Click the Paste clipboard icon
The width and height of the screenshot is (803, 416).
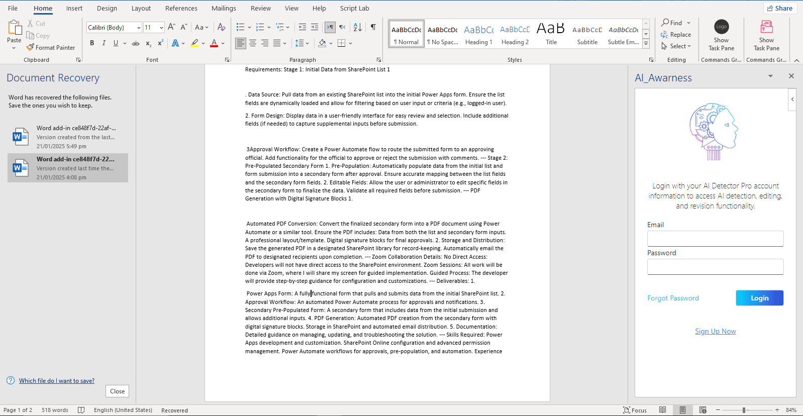pyautogui.click(x=14, y=28)
